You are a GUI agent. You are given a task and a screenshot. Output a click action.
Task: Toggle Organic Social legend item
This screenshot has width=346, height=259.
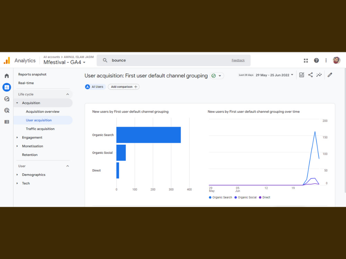[x=245, y=198]
